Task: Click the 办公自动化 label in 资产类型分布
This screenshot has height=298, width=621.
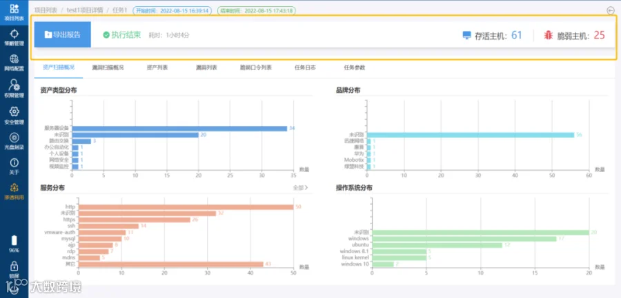Action: (57, 147)
